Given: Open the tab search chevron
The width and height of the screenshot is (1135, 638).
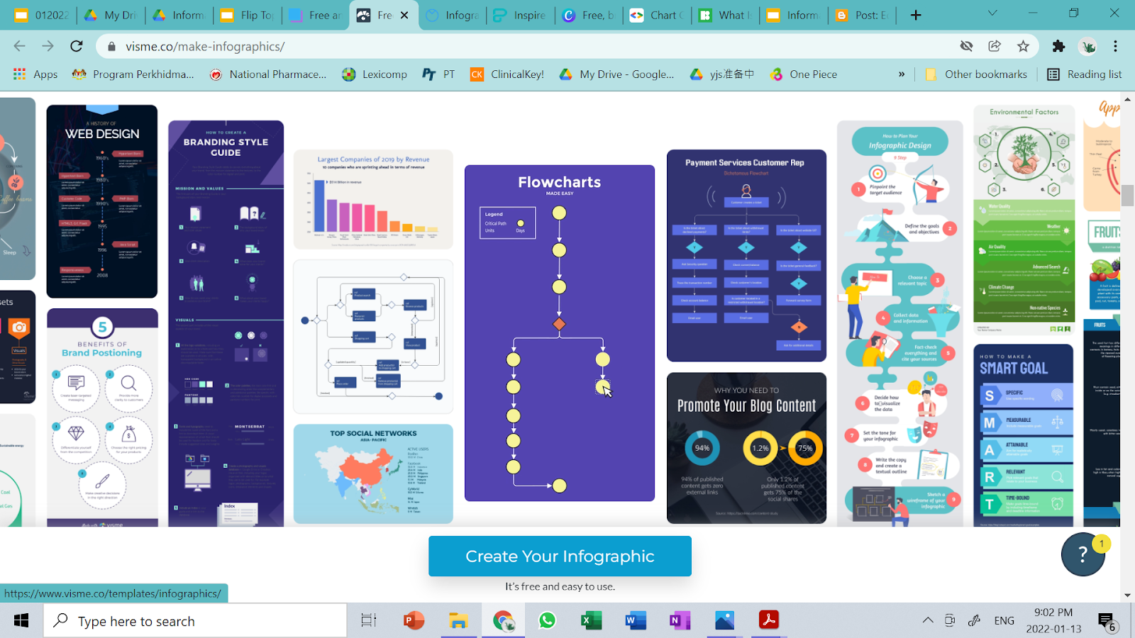Looking at the screenshot, I should (x=992, y=13).
